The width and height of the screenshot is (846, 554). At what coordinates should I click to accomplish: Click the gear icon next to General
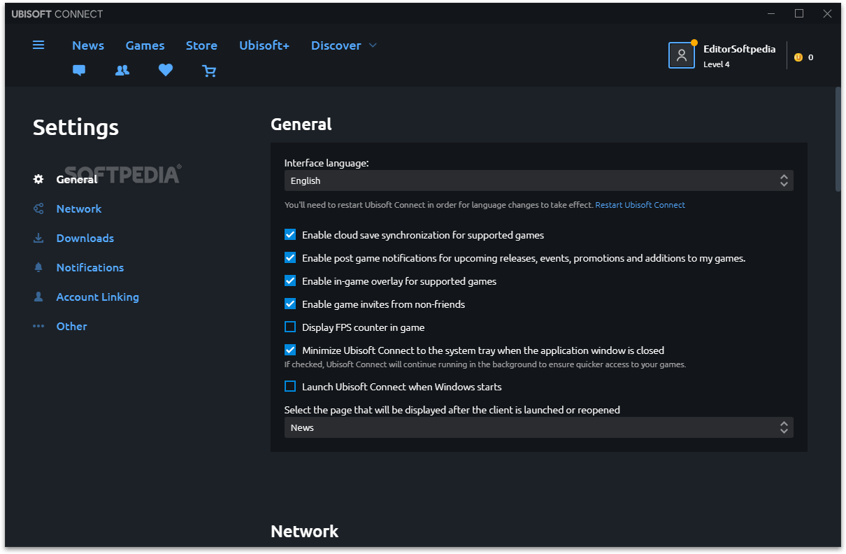pyautogui.click(x=38, y=179)
